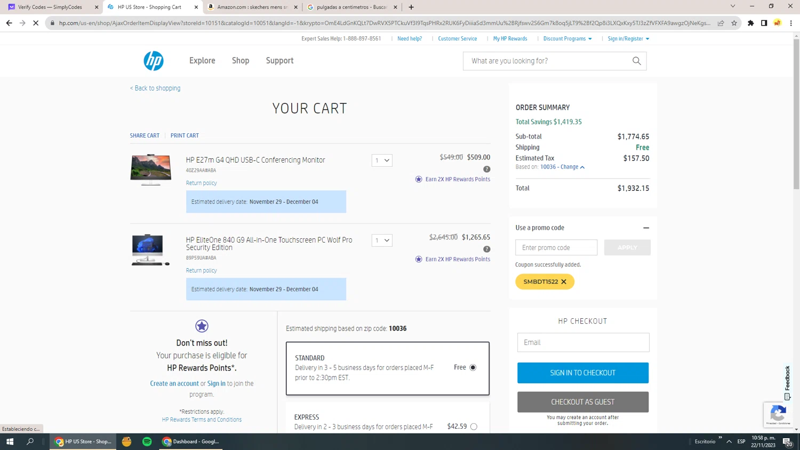
Task: Click the HP logo
Action: click(154, 61)
